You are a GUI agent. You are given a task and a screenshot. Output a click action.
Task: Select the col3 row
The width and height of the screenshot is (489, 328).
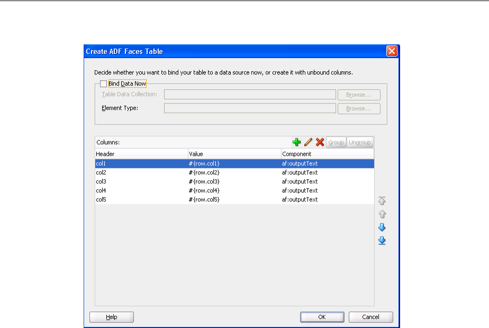[234, 181]
